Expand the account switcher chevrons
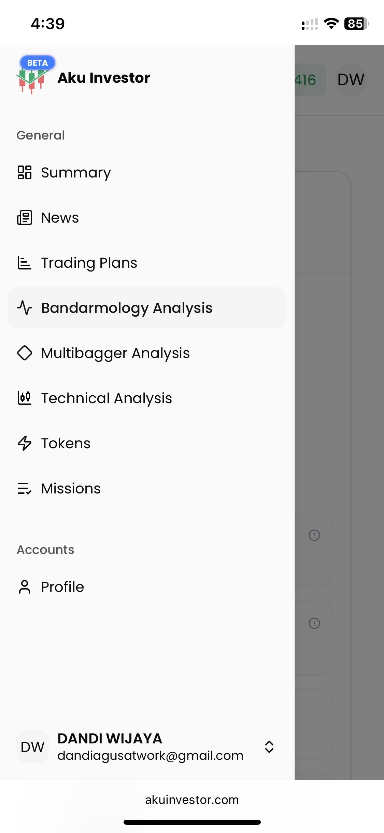This screenshot has width=384, height=833. click(269, 747)
